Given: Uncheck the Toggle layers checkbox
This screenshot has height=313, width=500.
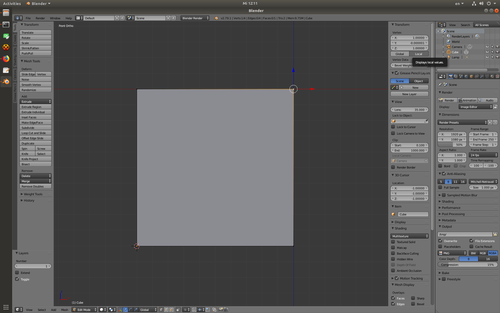Looking at the screenshot, I should (x=17, y=279).
